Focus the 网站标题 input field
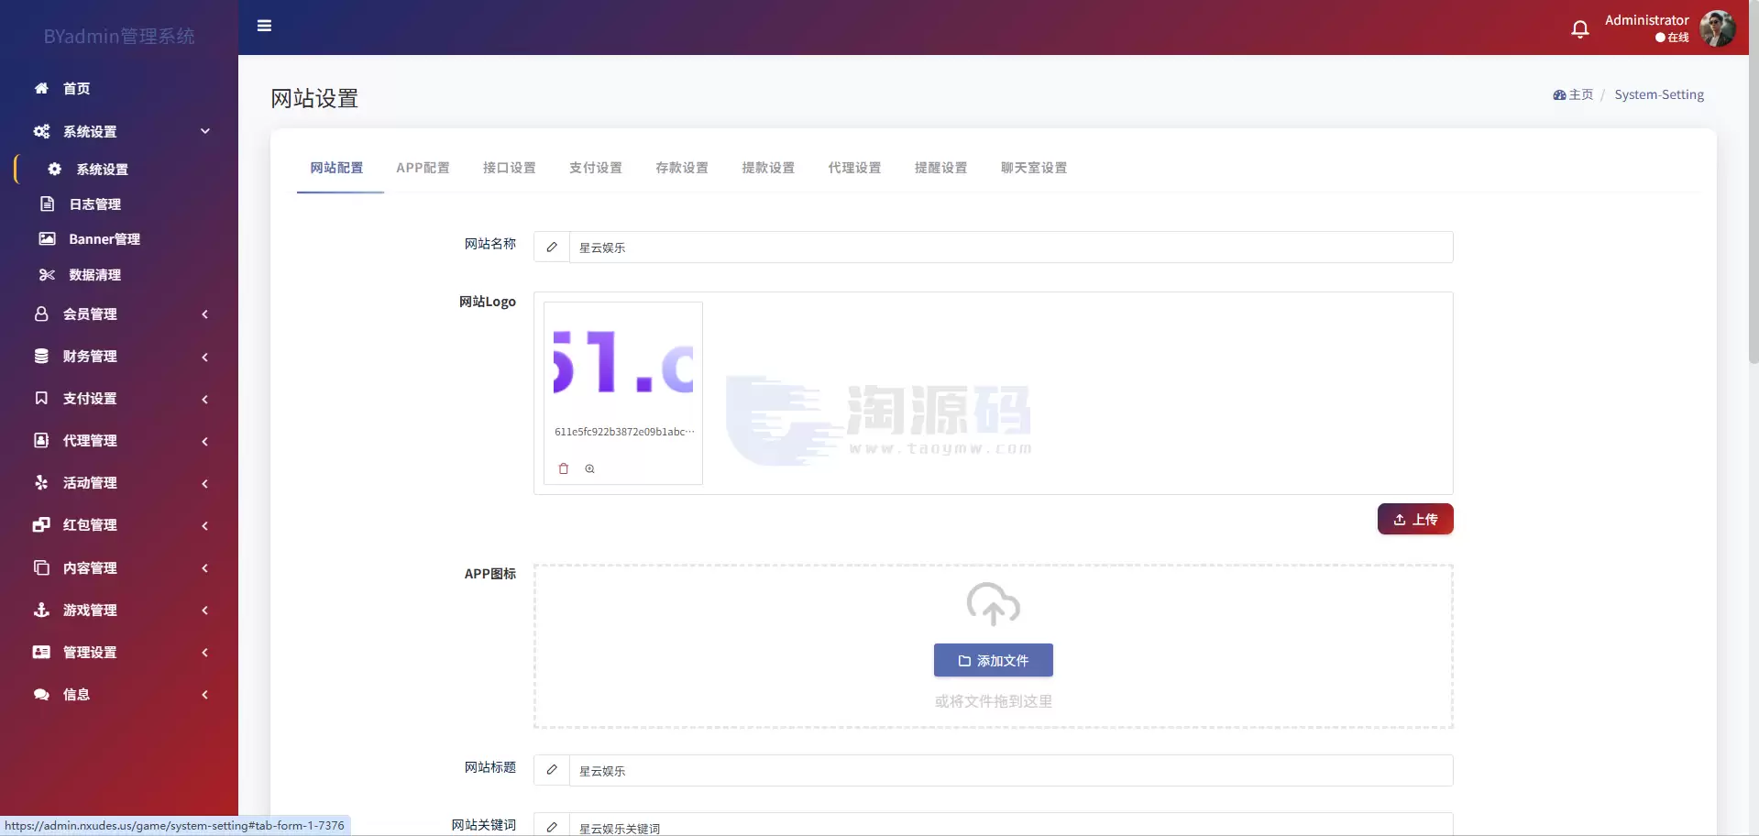Screen dimensions: 1759x836 click(x=1011, y=770)
